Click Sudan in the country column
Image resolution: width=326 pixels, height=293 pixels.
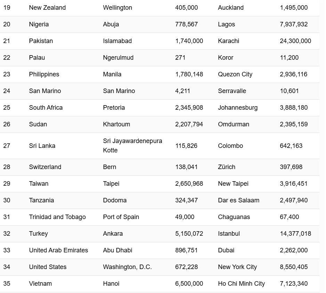[38, 124]
